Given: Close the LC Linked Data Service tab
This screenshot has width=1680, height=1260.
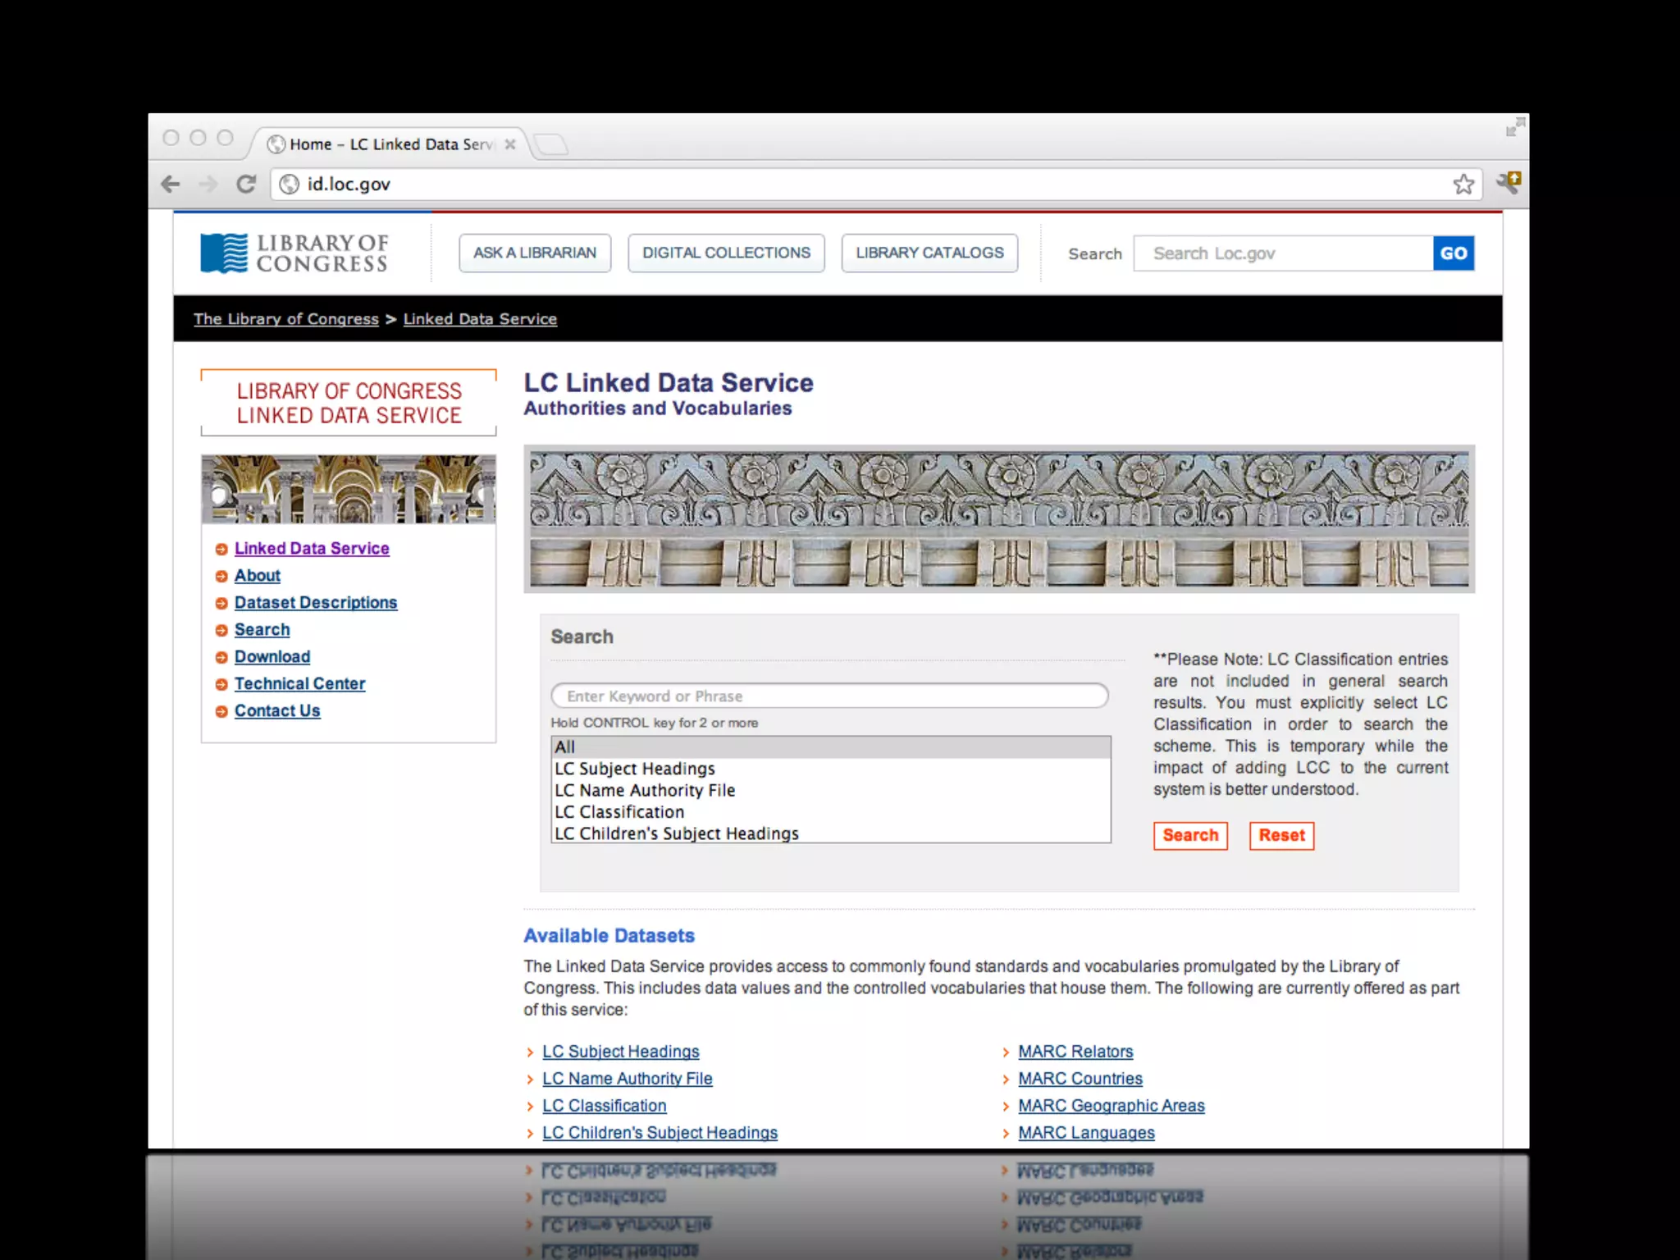Looking at the screenshot, I should click(510, 144).
